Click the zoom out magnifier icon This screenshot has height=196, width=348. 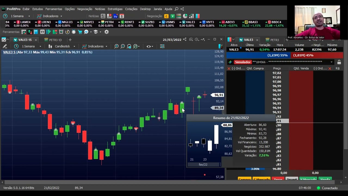pos(123,46)
